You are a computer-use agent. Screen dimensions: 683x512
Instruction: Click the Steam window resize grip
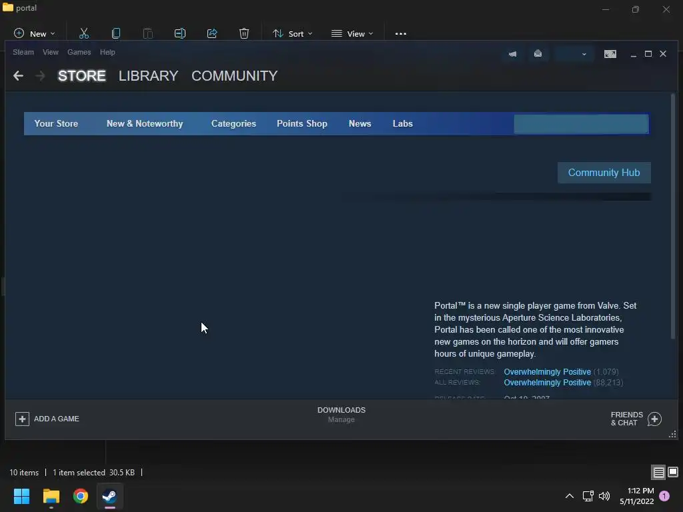[673, 435]
